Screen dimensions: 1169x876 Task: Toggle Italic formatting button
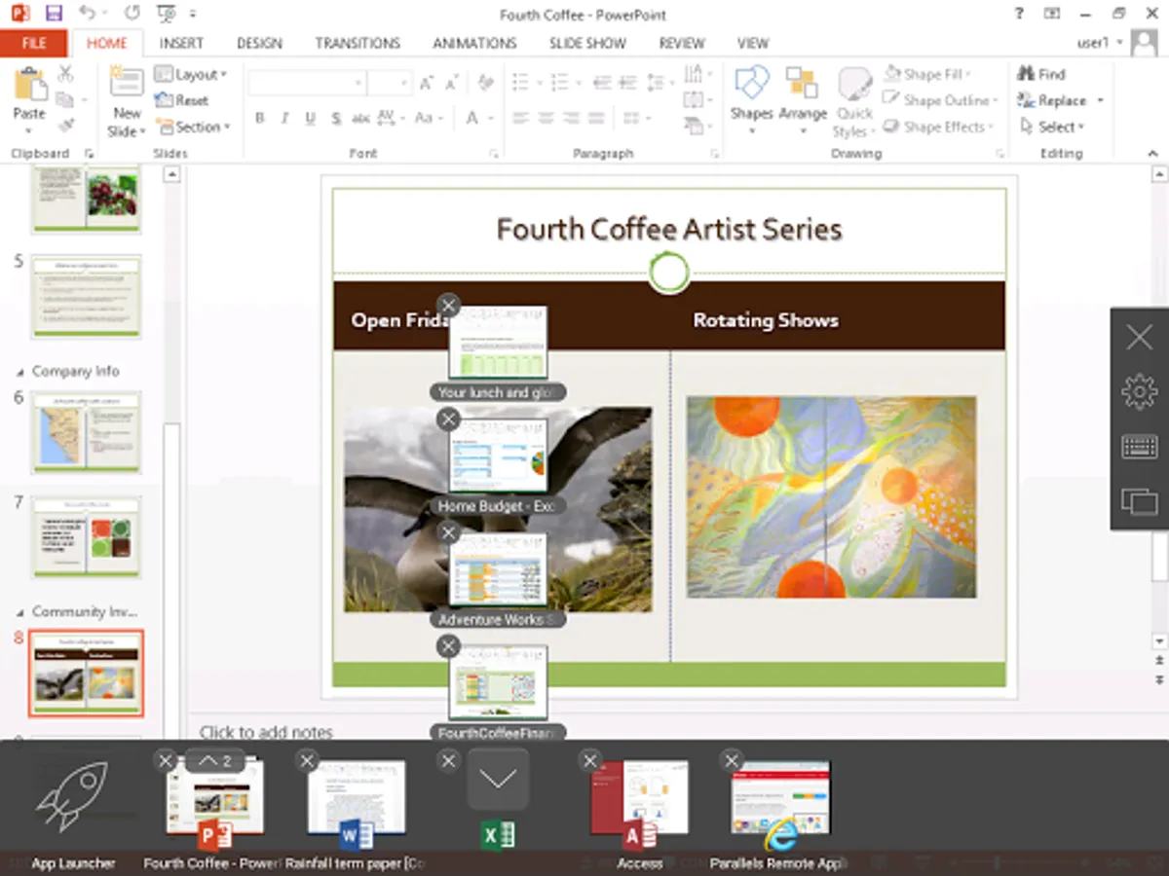tap(284, 118)
